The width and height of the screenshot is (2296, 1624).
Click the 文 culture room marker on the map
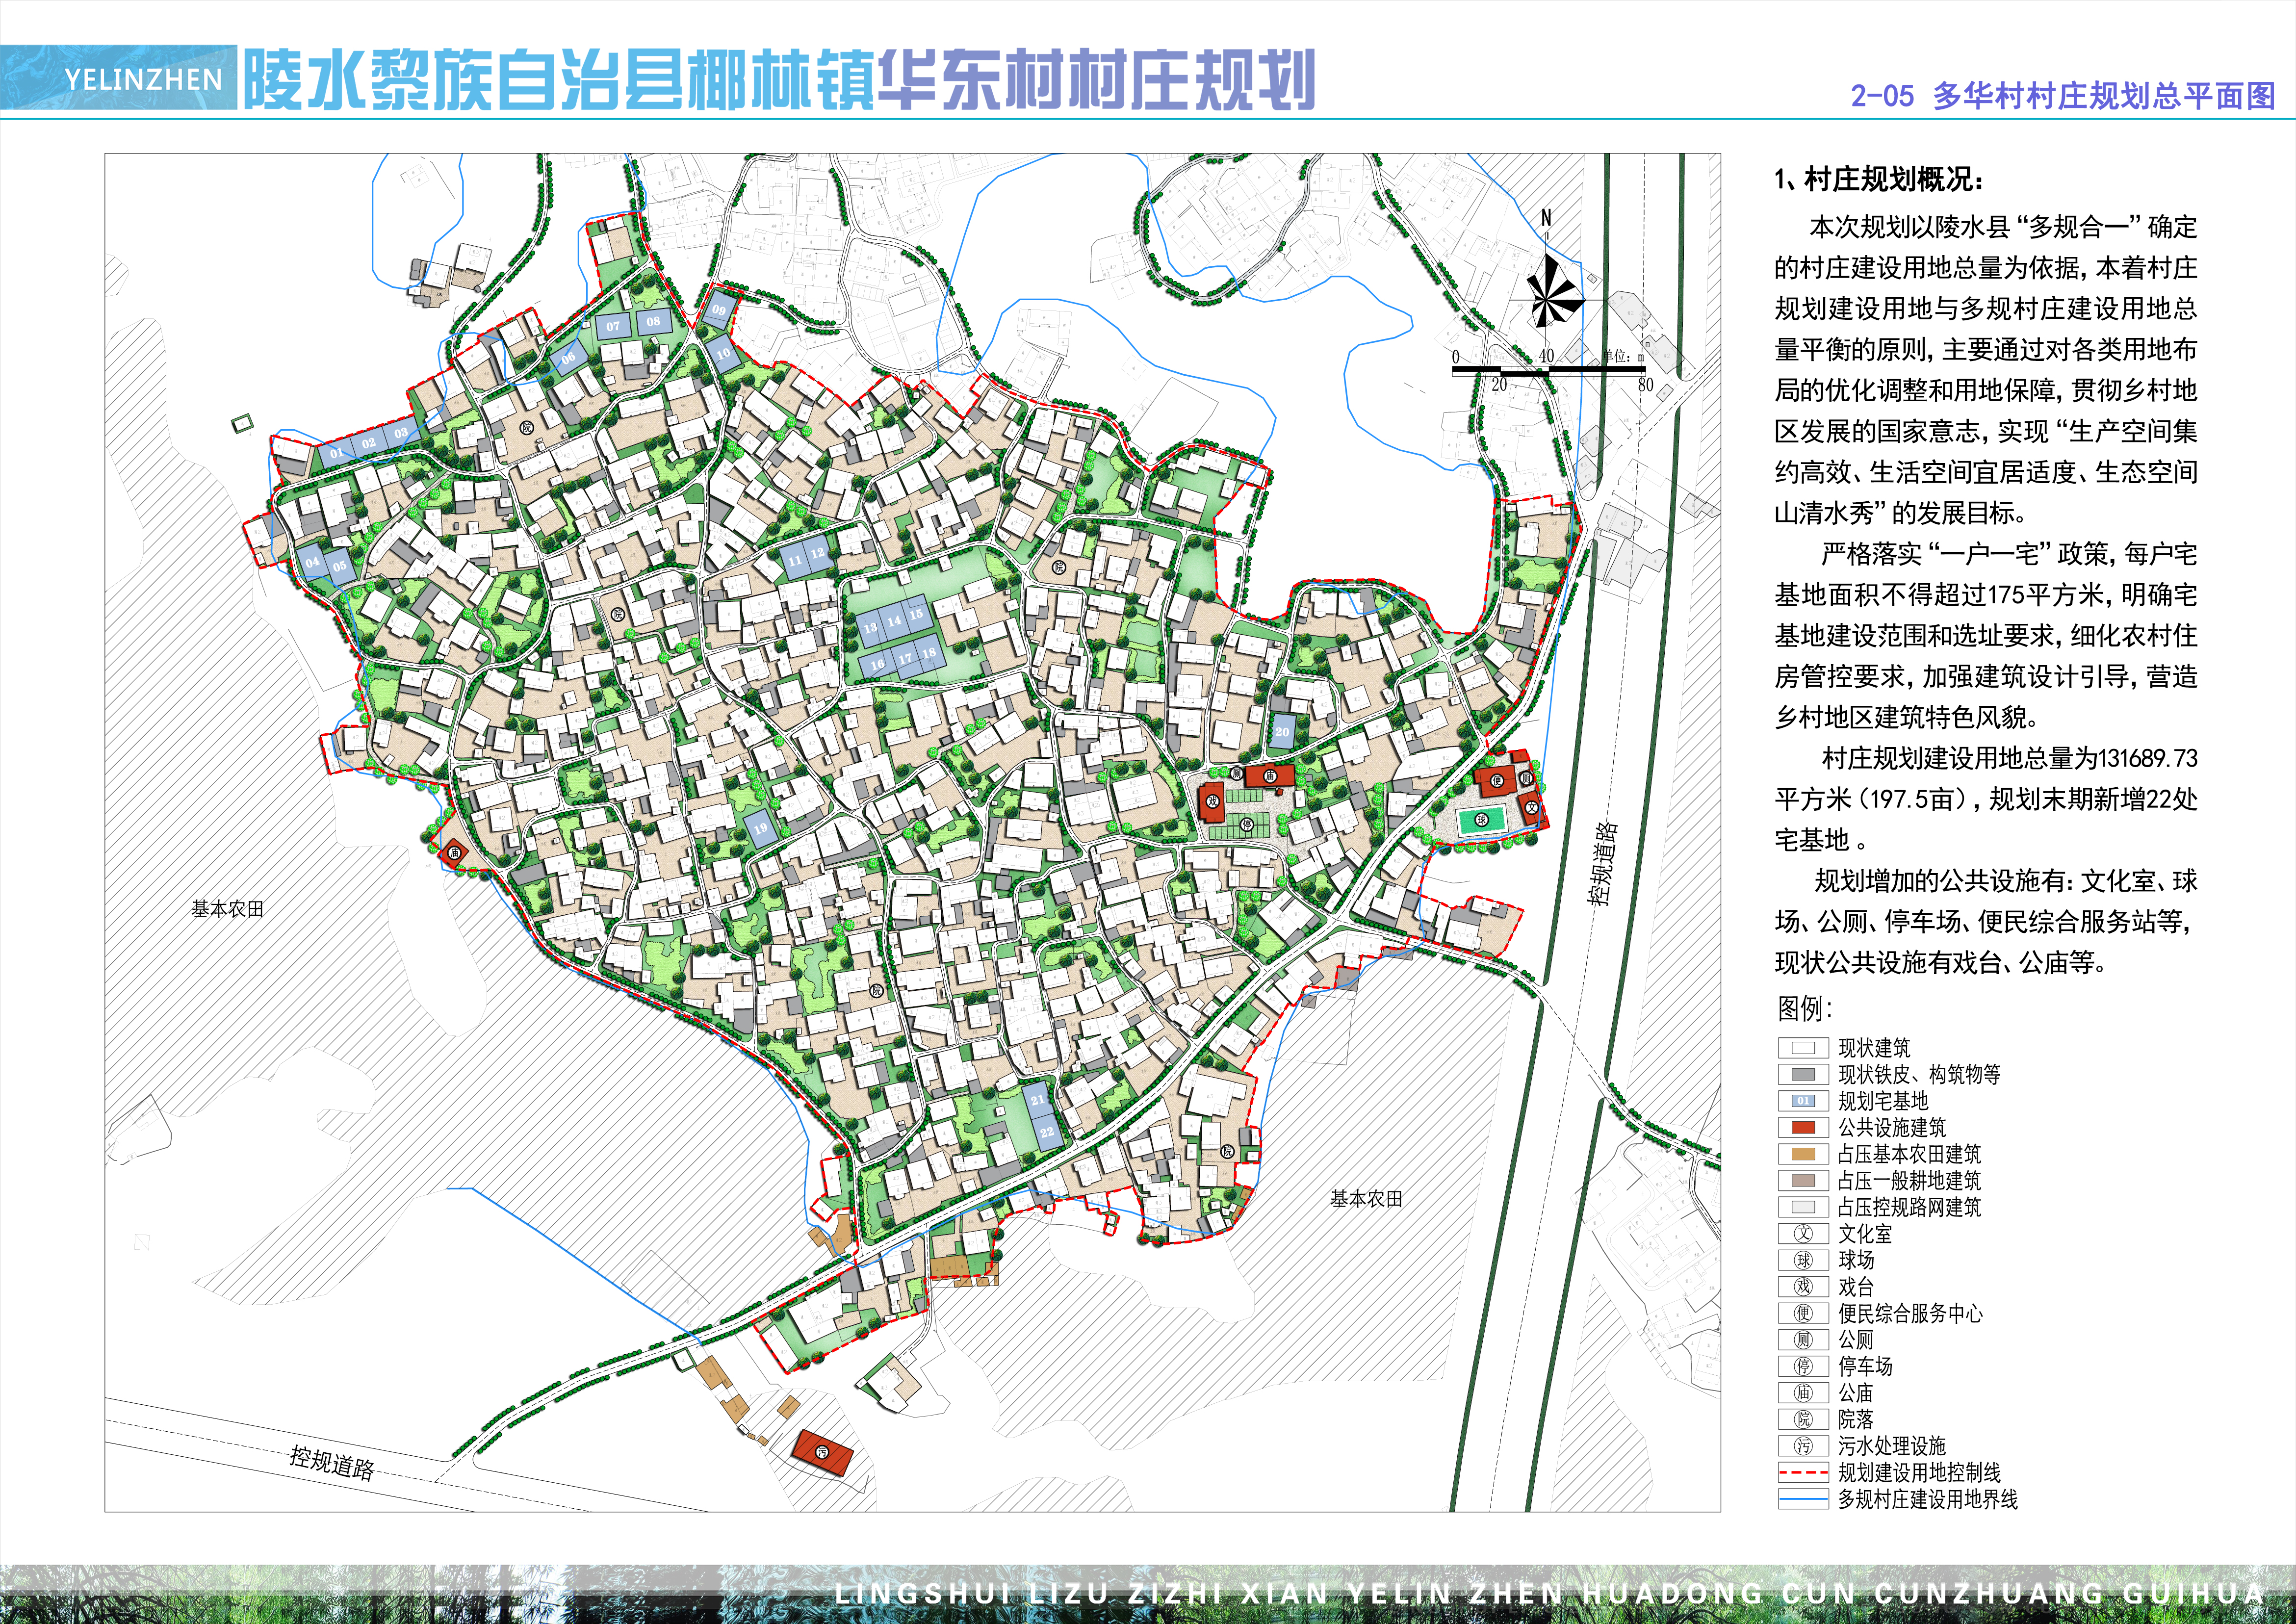tap(1531, 807)
